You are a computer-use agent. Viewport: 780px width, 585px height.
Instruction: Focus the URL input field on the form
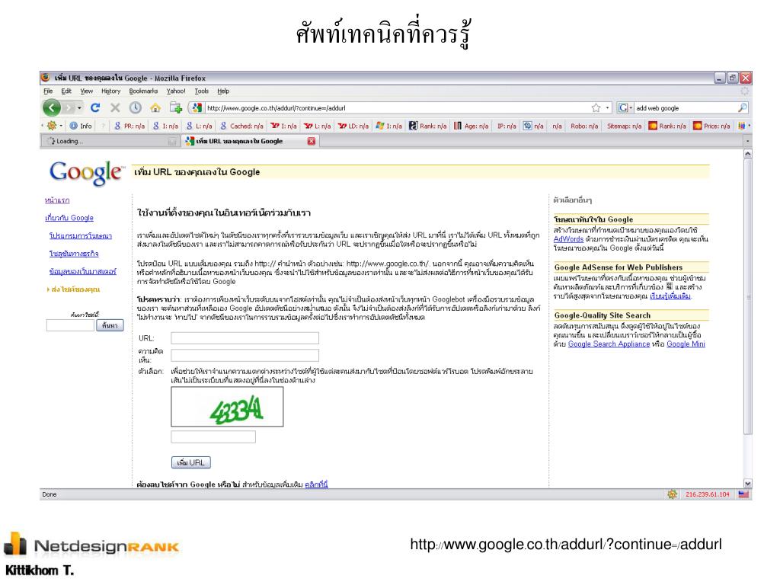pos(245,338)
